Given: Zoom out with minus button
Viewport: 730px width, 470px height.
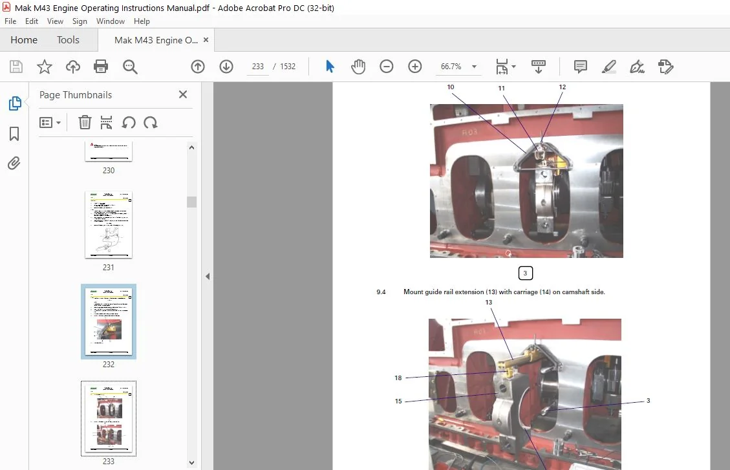Looking at the screenshot, I should (387, 67).
